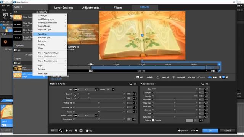The height and width of the screenshot is (137, 244).
Task: Expand the Visibility submenu
Action: tap(50, 45)
